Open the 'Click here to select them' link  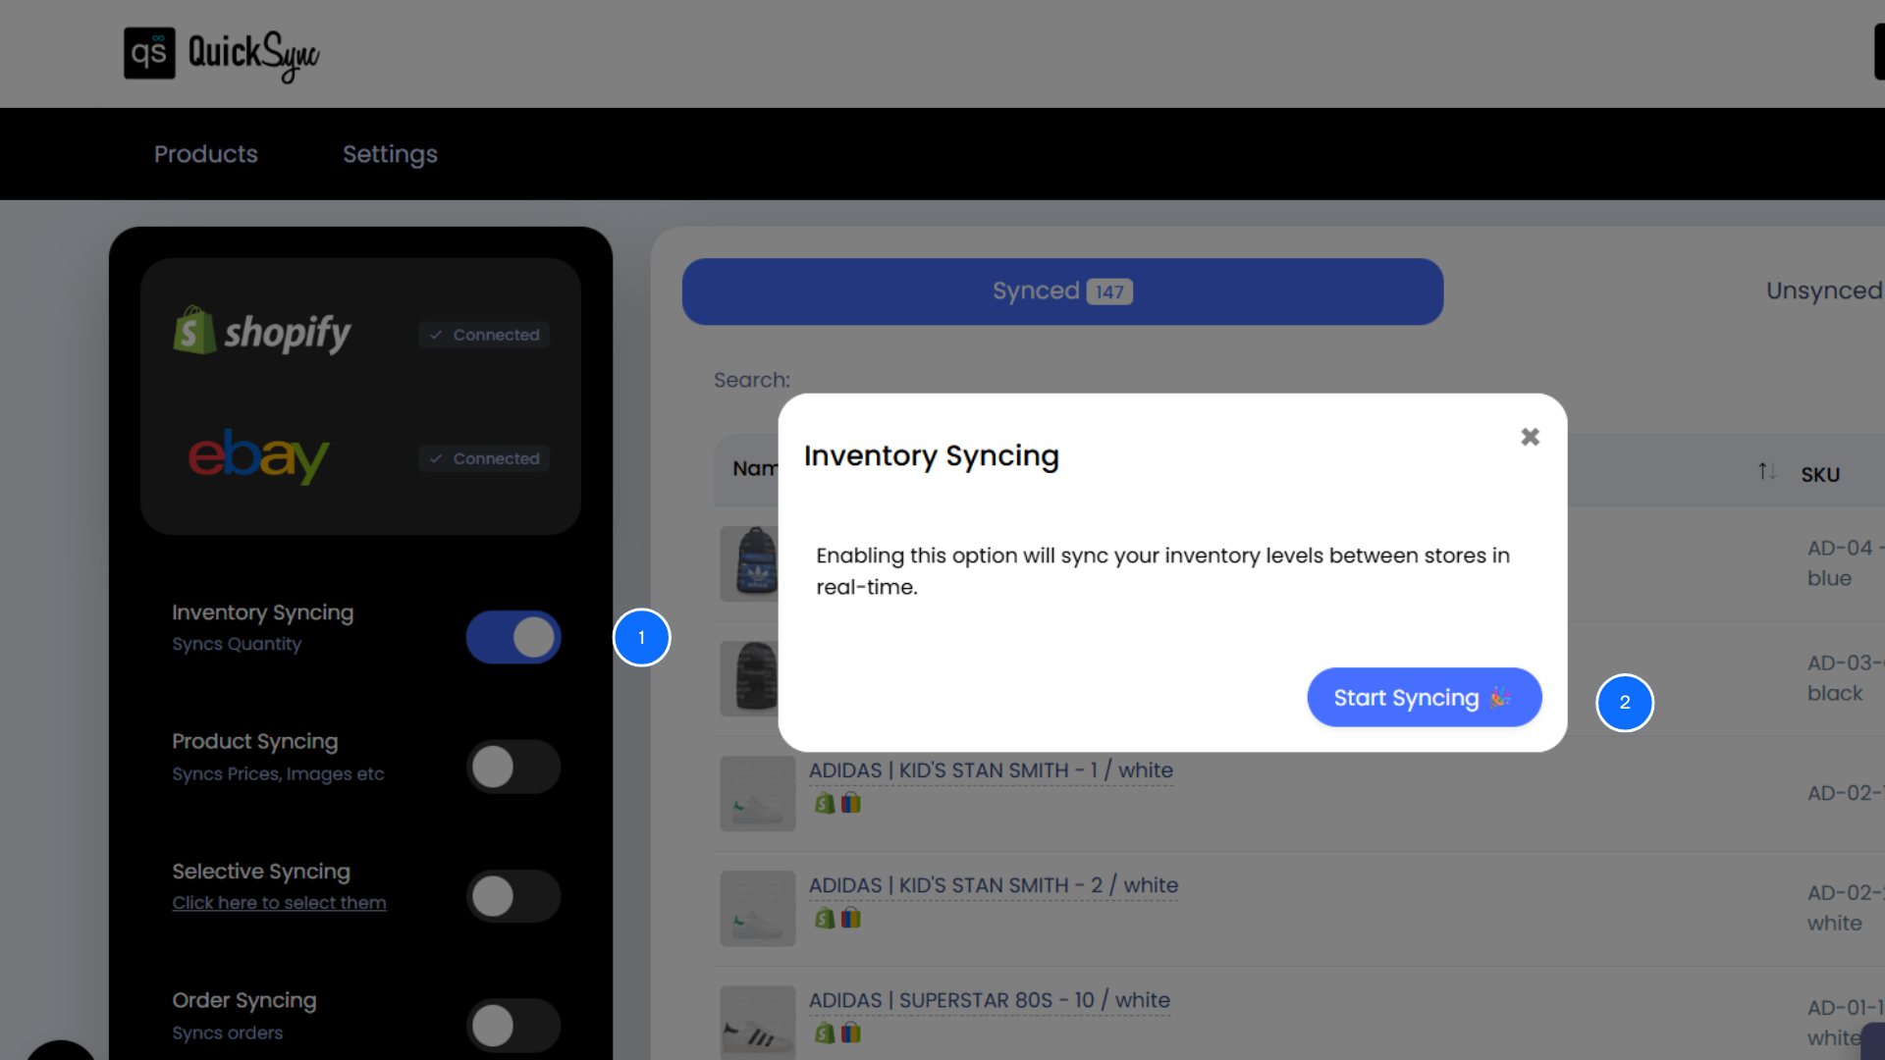279,903
